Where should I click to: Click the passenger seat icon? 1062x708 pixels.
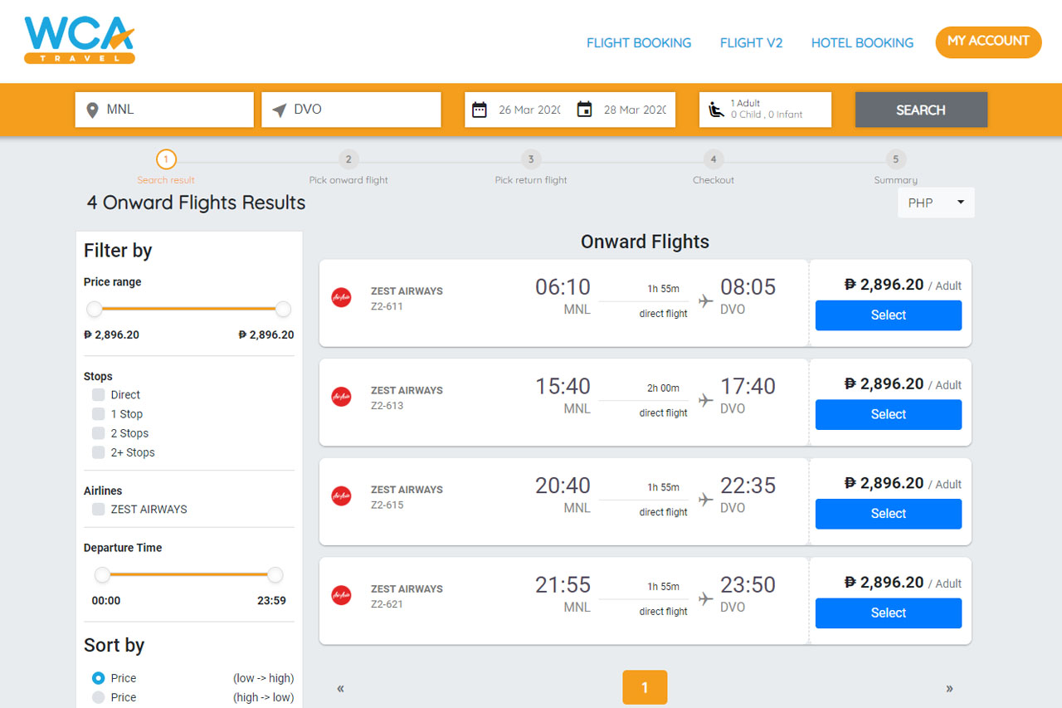tap(715, 110)
